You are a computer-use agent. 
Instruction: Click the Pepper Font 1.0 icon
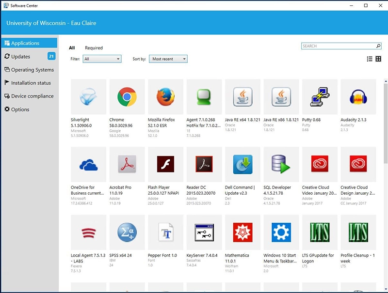pos(165,232)
